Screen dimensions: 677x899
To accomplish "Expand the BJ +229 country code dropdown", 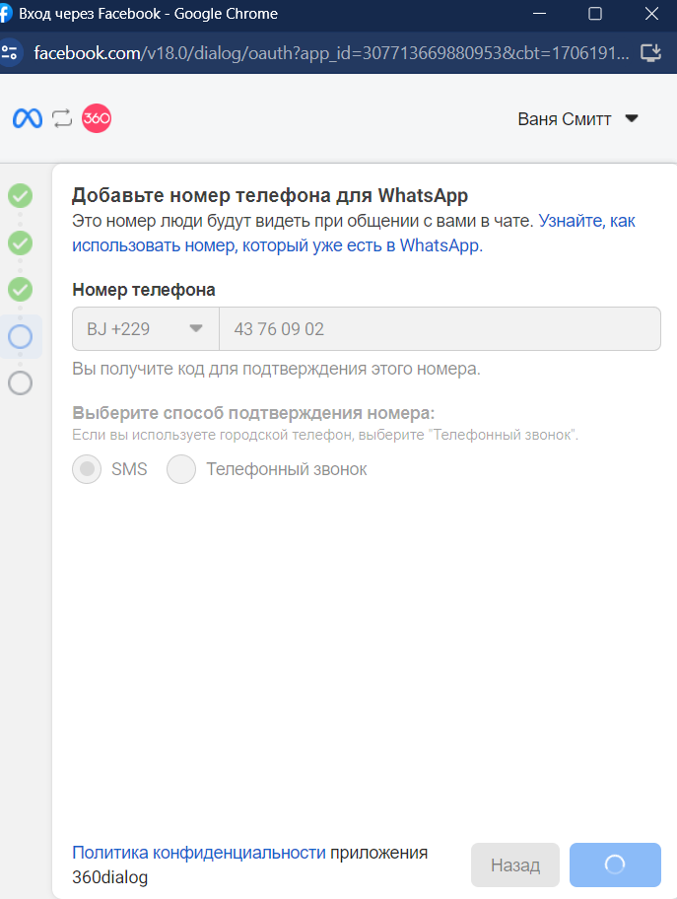I will coord(146,329).
